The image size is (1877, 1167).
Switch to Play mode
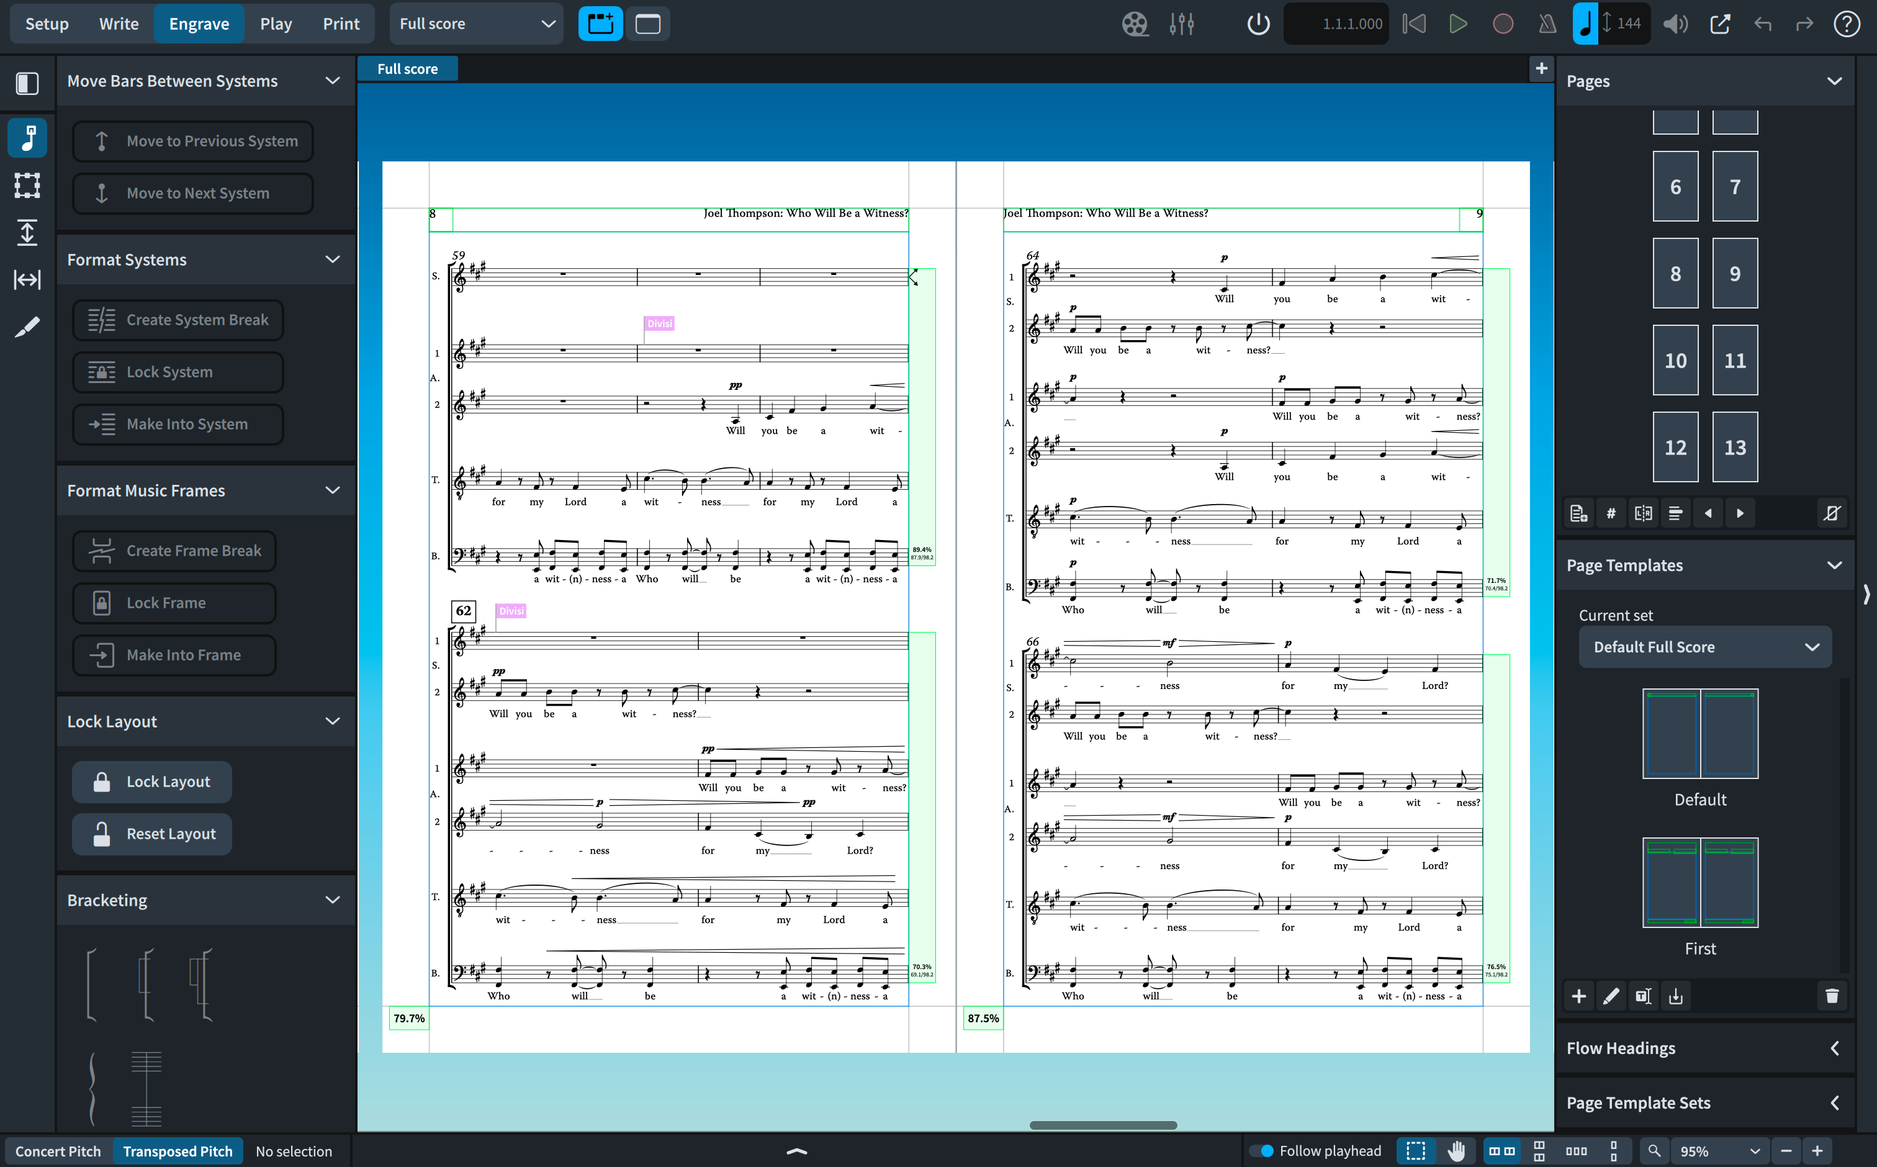click(276, 24)
